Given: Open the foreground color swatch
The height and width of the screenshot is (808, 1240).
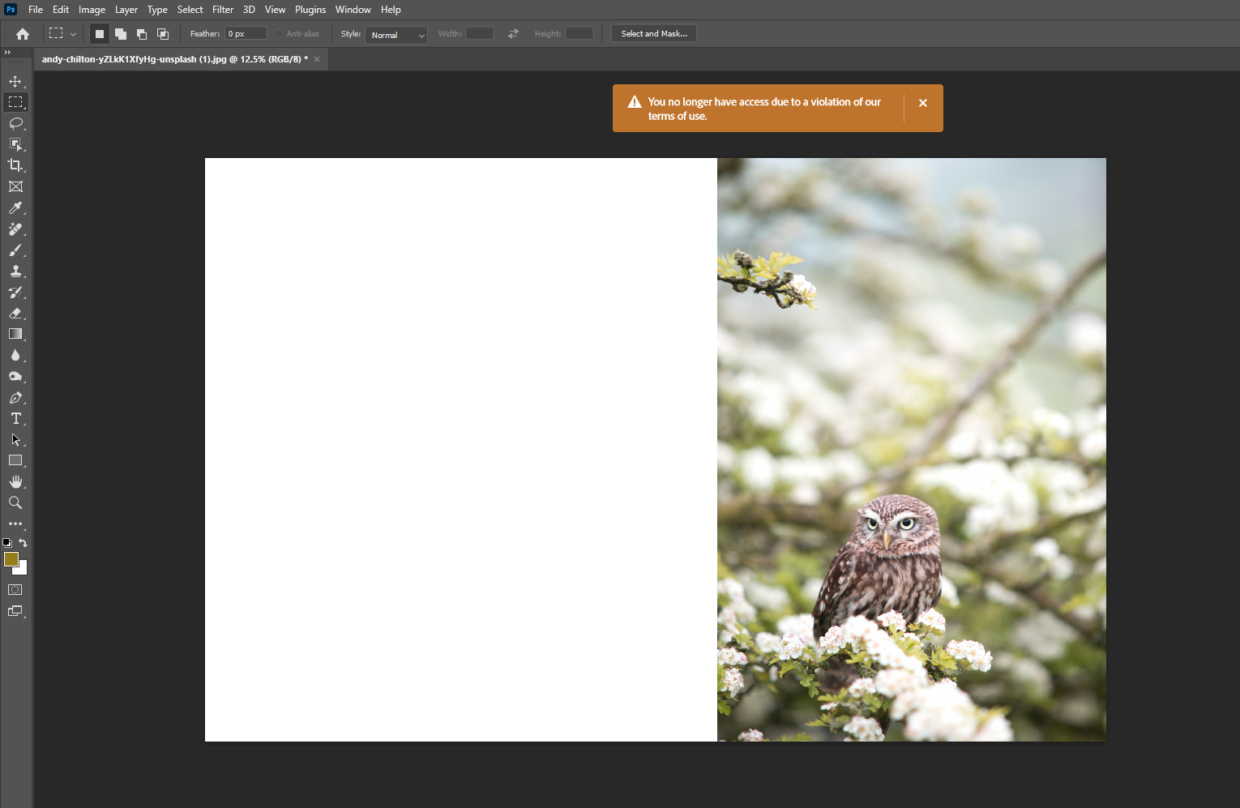Looking at the screenshot, I should tap(11, 560).
